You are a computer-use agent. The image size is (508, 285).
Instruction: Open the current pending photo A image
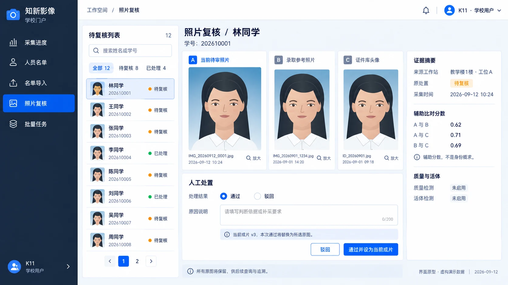(225, 109)
